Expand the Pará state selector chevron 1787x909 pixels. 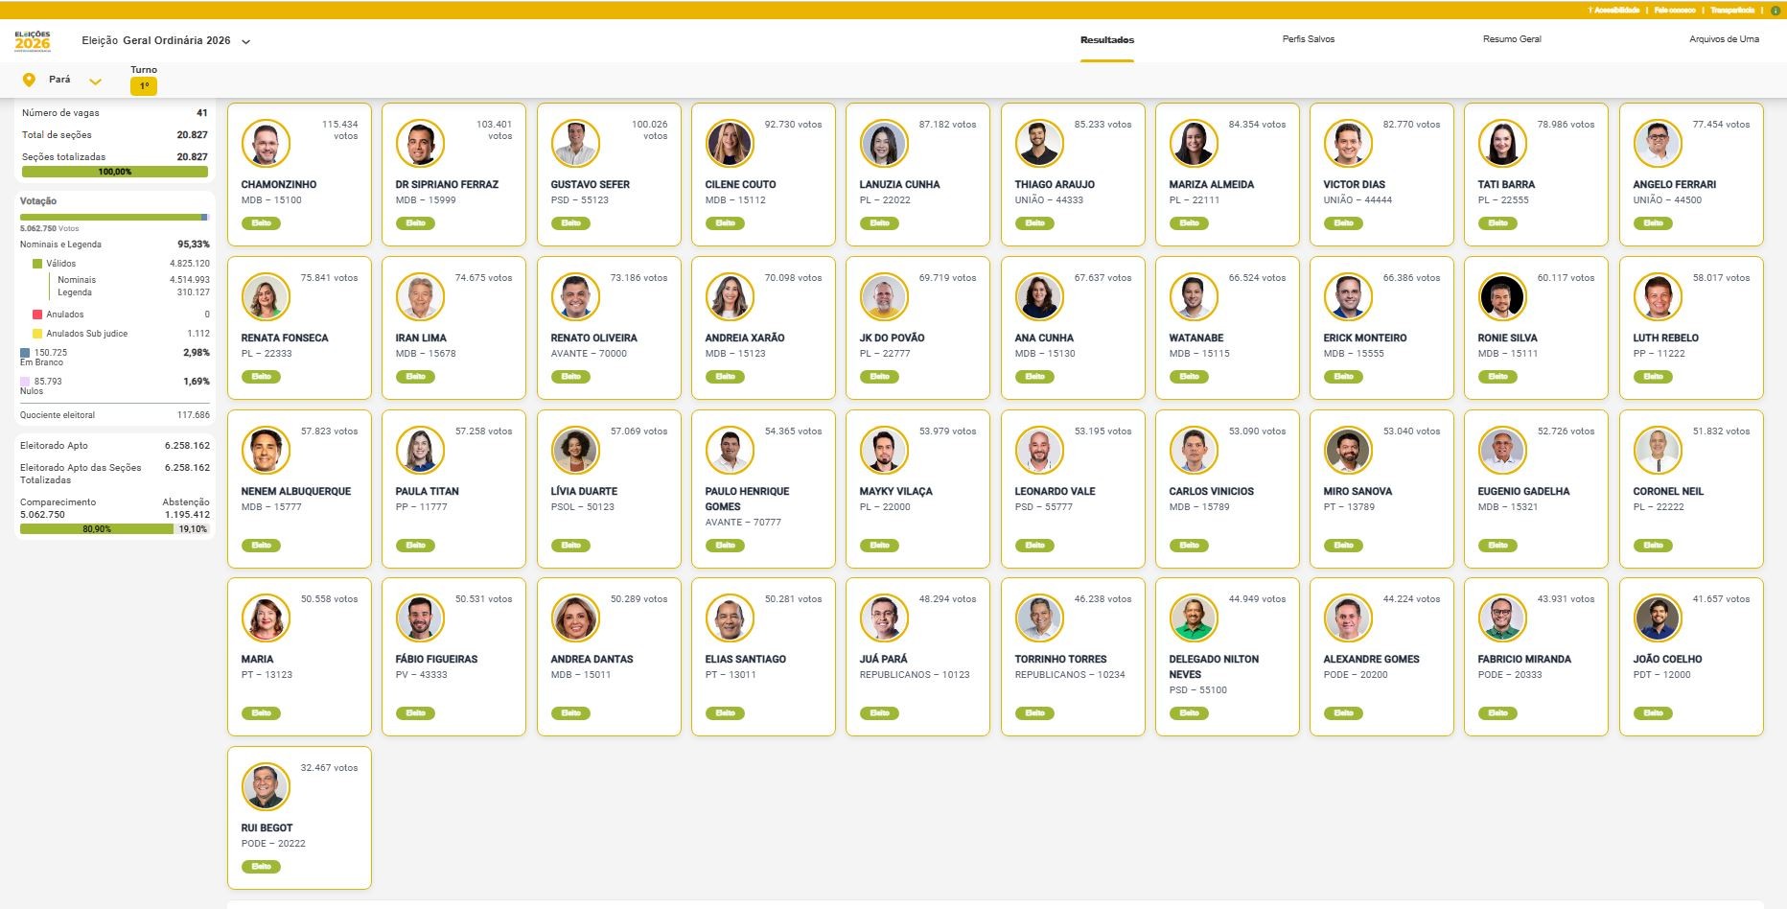(95, 81)
